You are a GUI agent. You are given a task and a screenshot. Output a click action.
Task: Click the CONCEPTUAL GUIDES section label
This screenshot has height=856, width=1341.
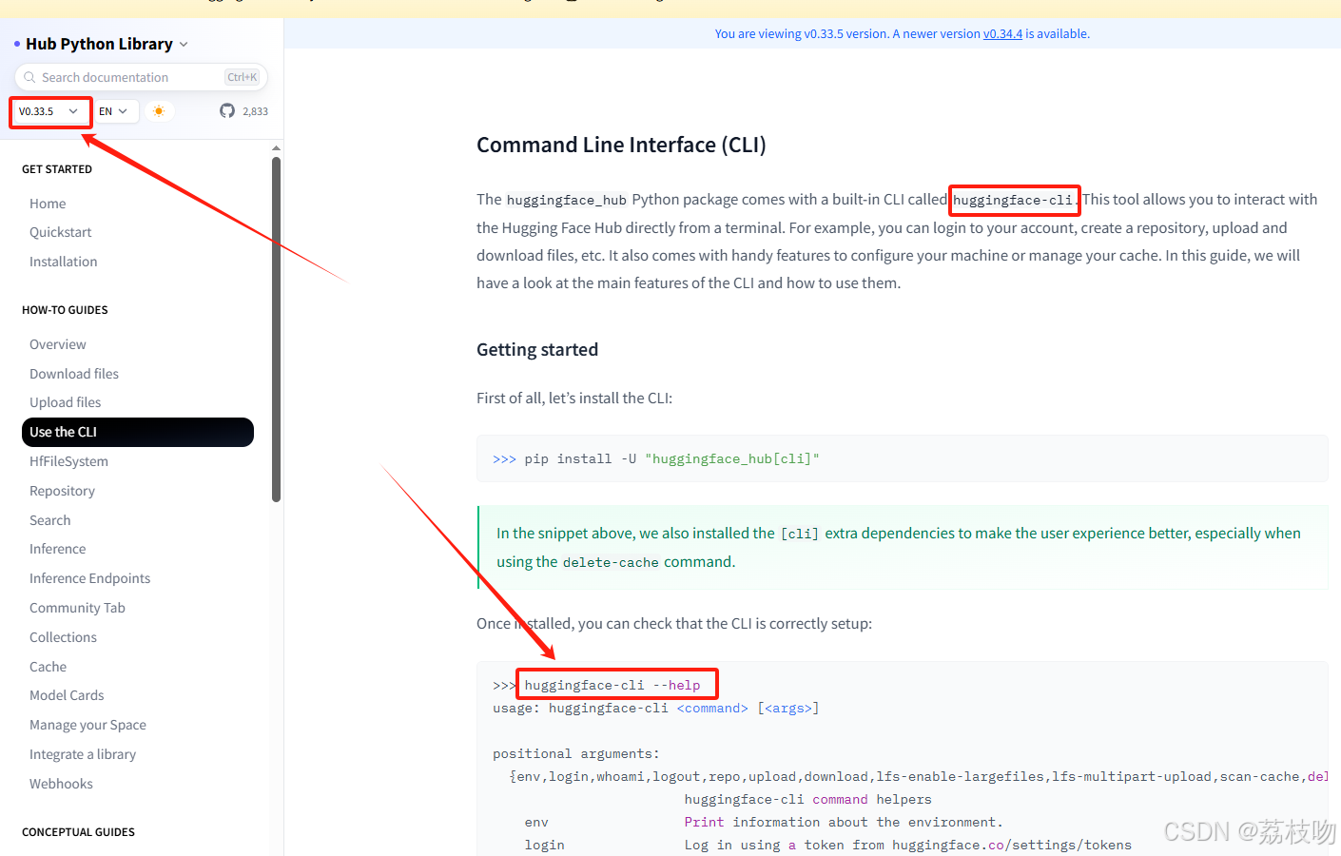(78, 832)
